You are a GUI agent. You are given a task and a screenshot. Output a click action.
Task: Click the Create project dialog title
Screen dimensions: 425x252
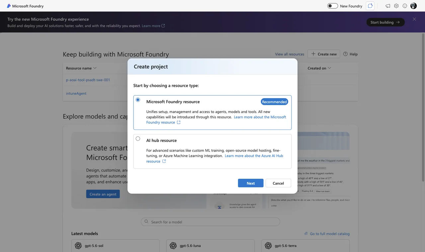point(151,67)
